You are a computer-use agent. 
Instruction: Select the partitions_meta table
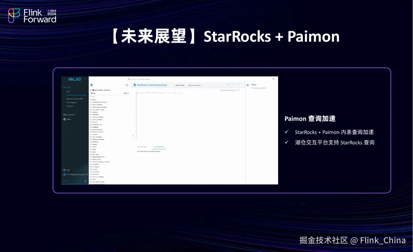pyautogui.click(x=97, y=129)
